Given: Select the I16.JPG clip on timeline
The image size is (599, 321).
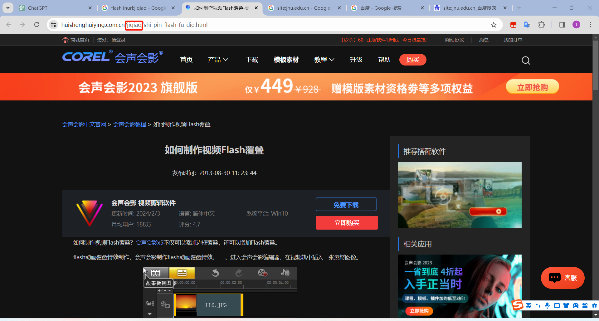Looking at the screenshot, I should (208, 305).
